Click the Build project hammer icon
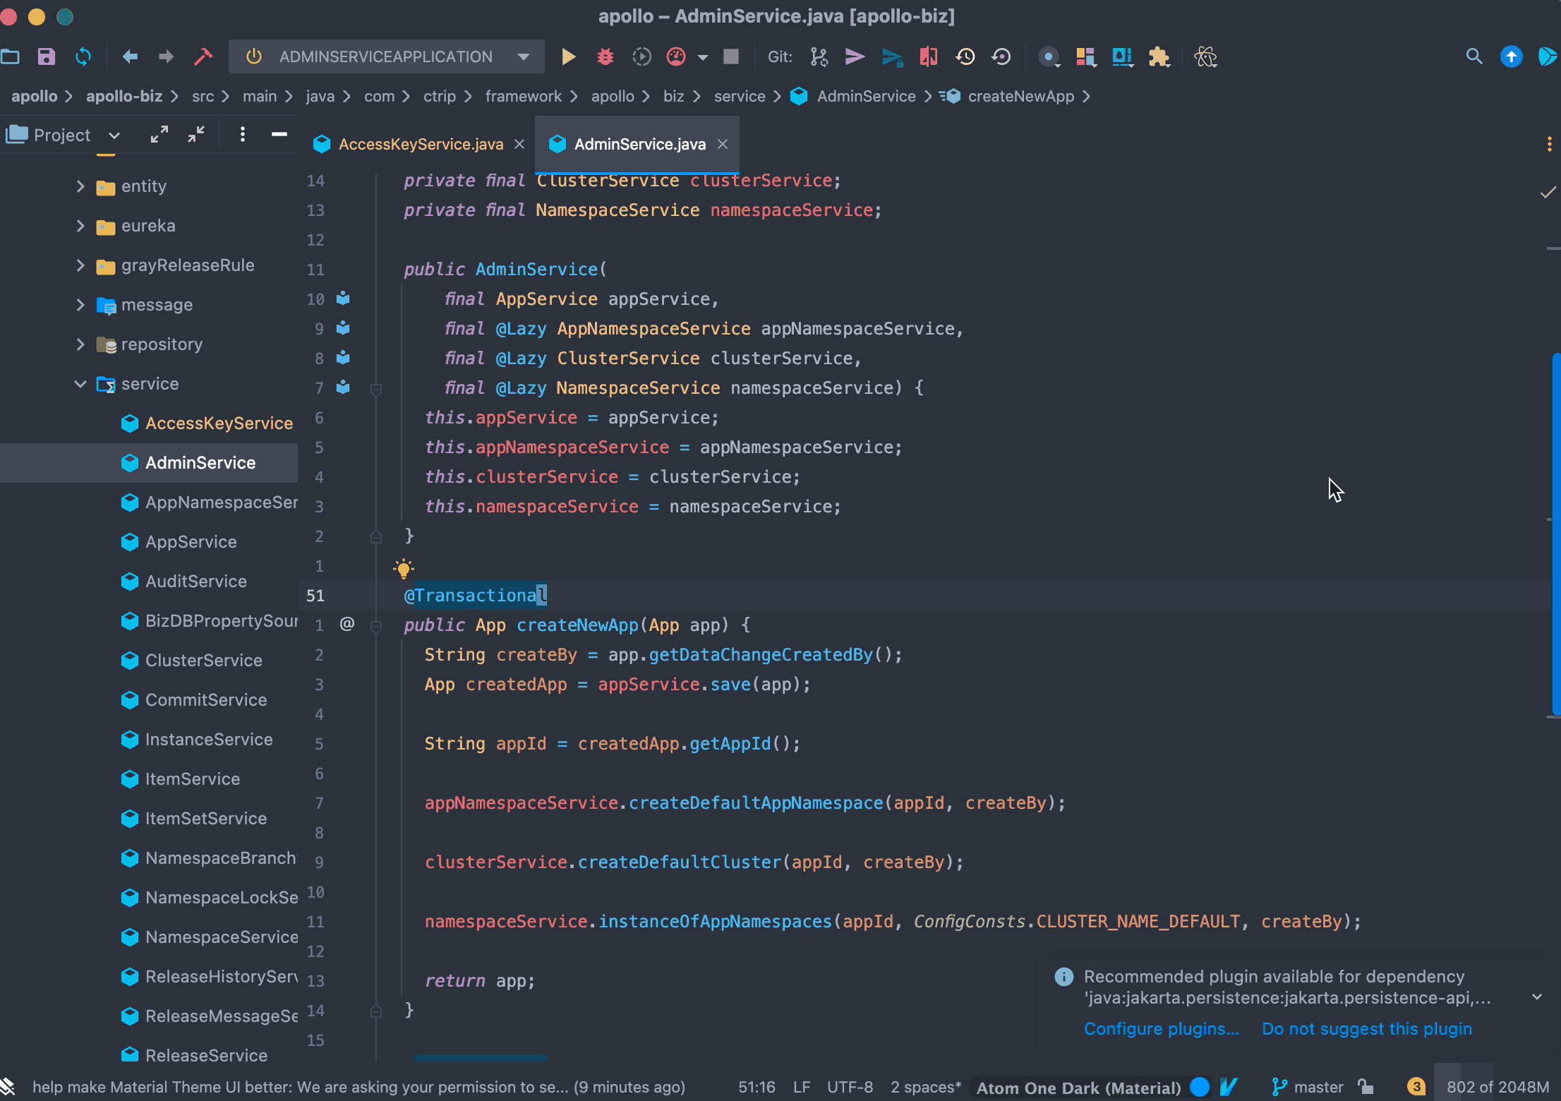 point(204,56)
